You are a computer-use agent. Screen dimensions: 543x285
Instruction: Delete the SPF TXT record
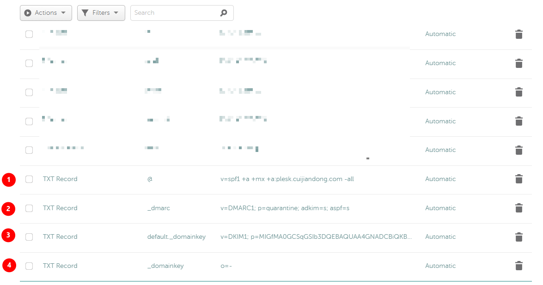[x=519, y=179]
